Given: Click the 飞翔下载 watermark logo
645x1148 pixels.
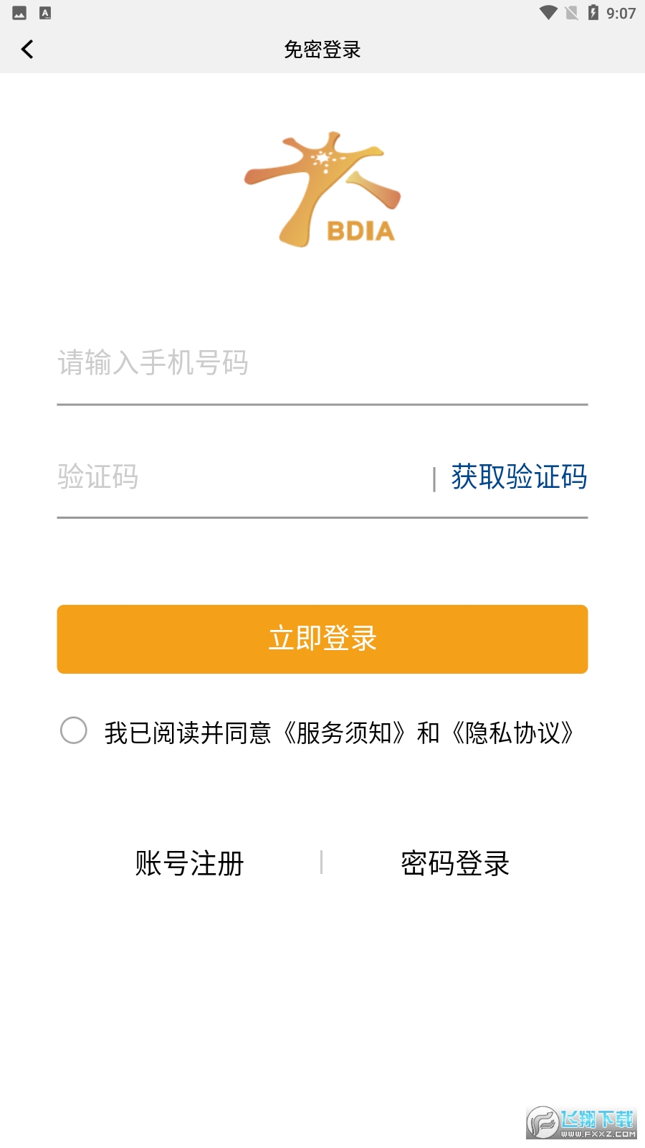Looking at the screenshot, I should coord(581,1122).
